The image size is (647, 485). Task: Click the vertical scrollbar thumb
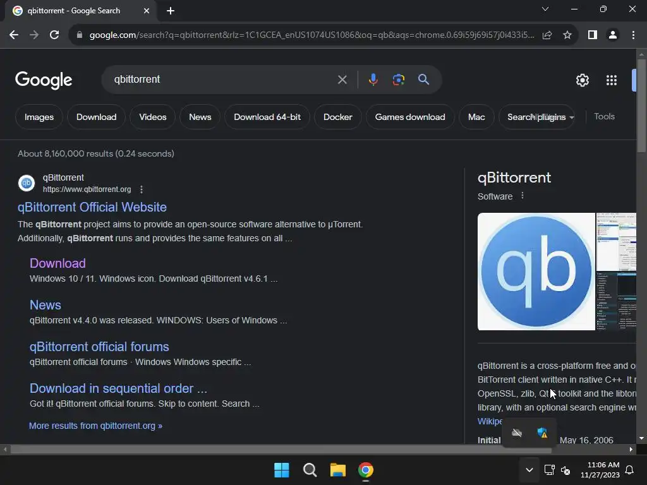641,106
